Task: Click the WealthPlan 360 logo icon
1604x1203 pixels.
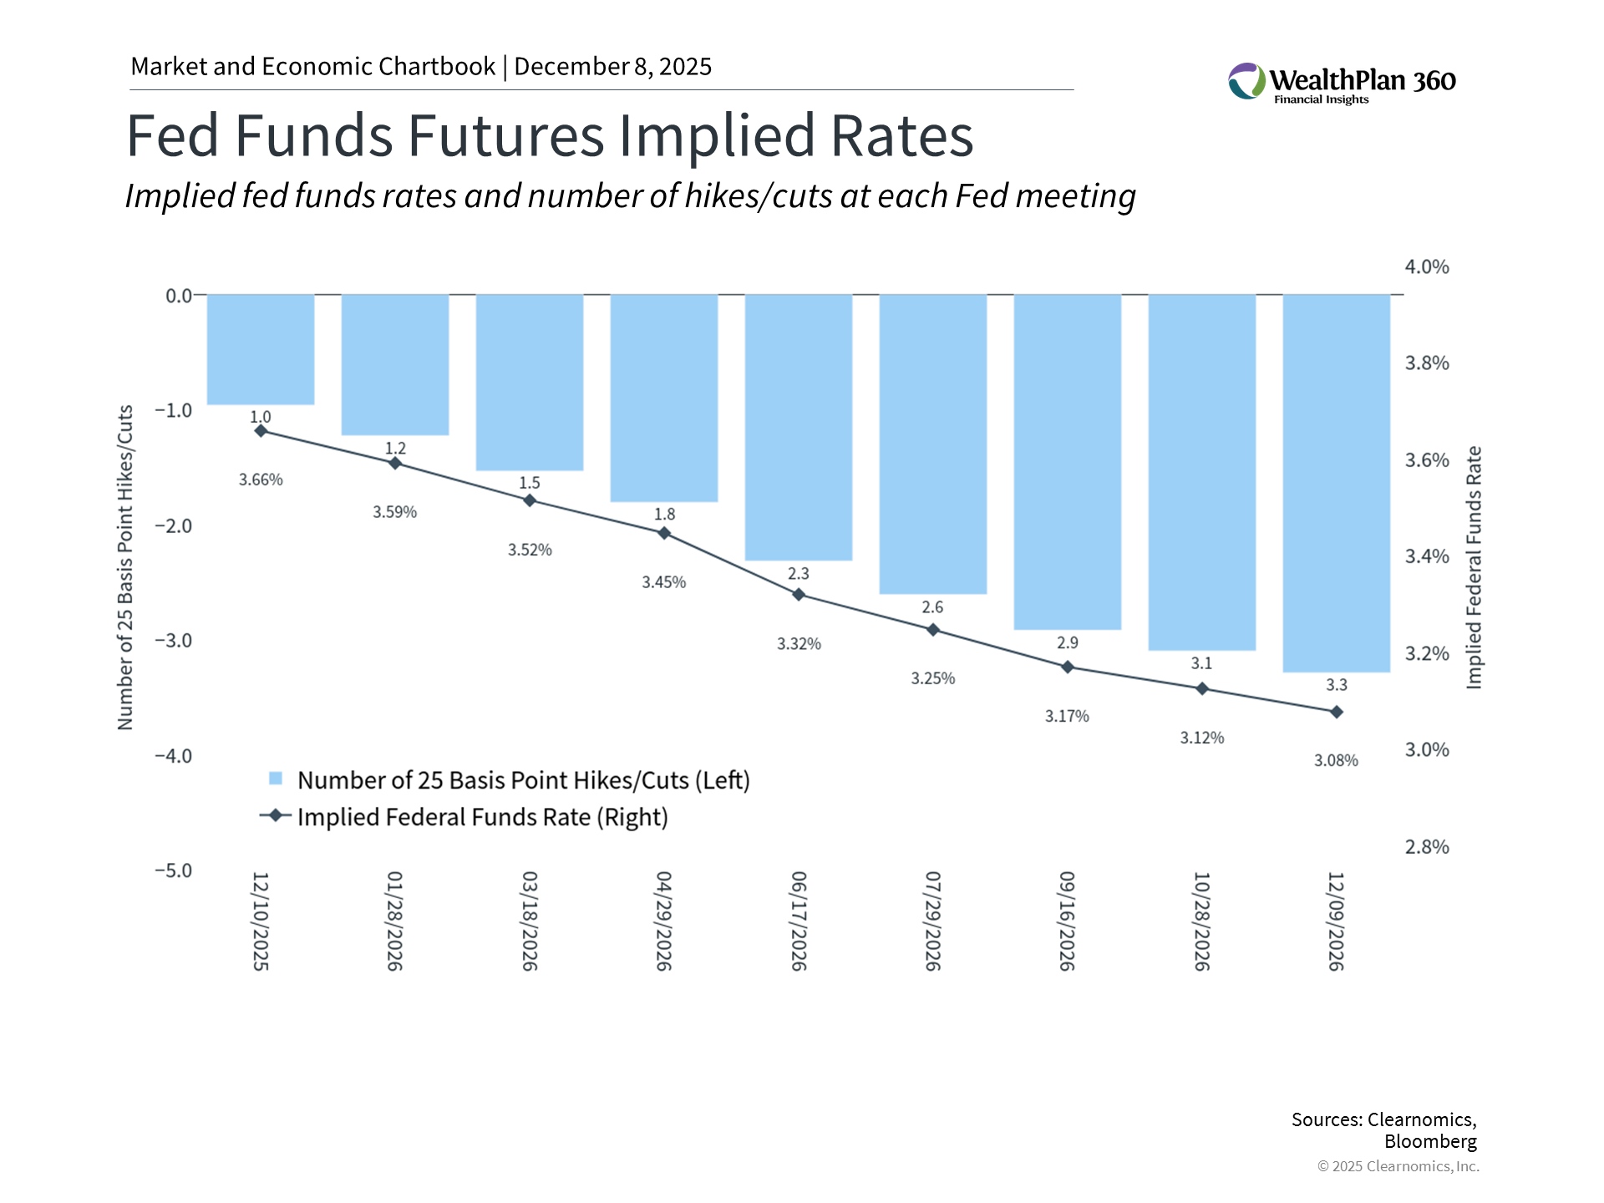Action: [x=1246, y=81]
